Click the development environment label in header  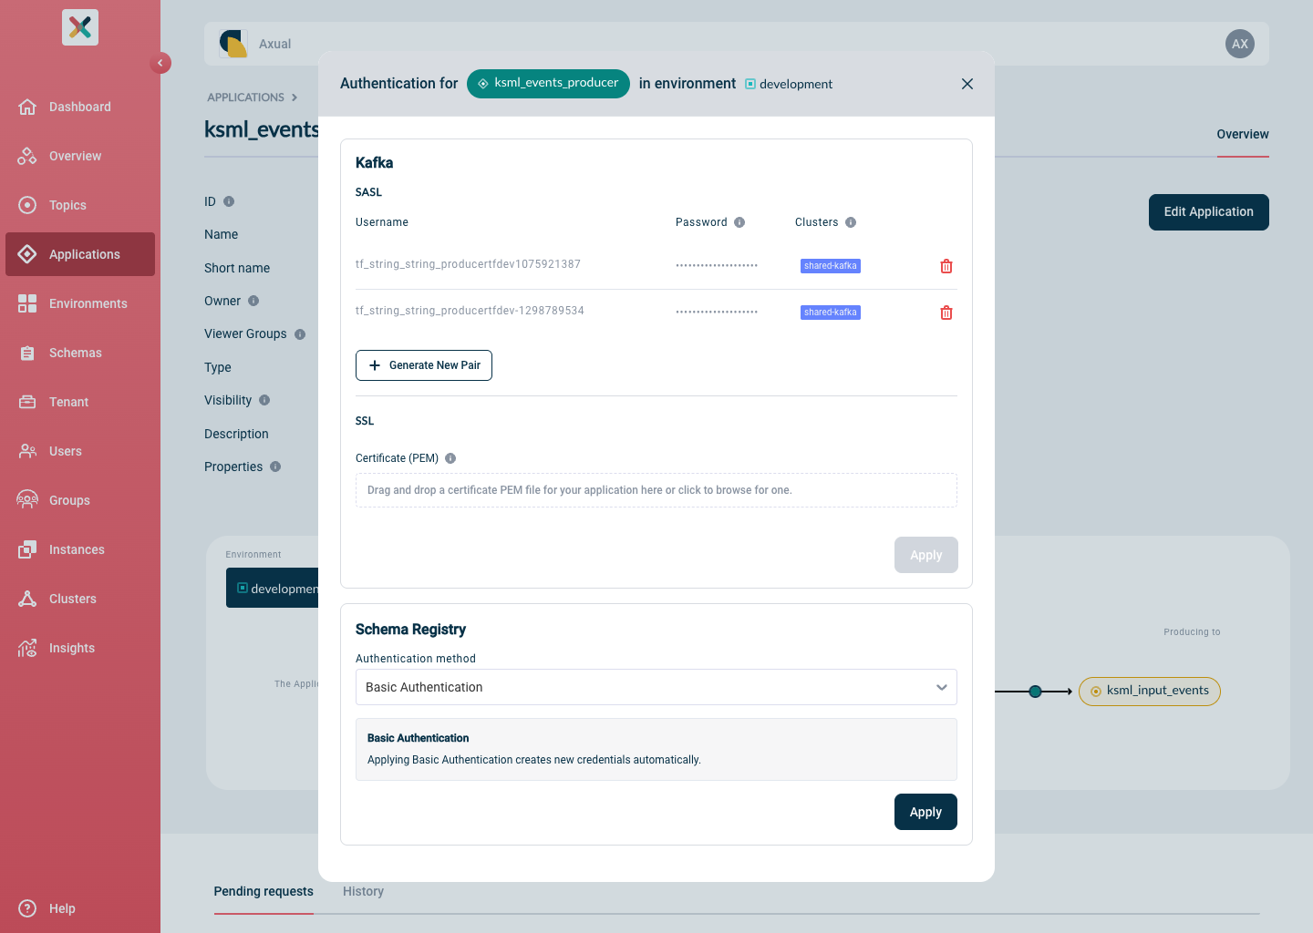point(789,84)
